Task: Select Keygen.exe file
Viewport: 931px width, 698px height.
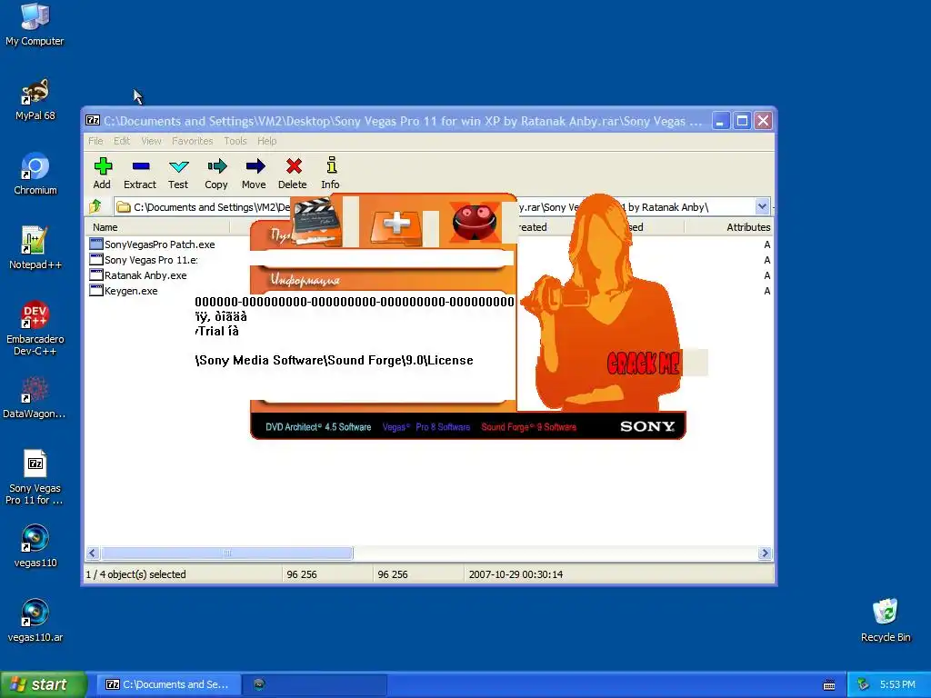Action: (124, 290)
